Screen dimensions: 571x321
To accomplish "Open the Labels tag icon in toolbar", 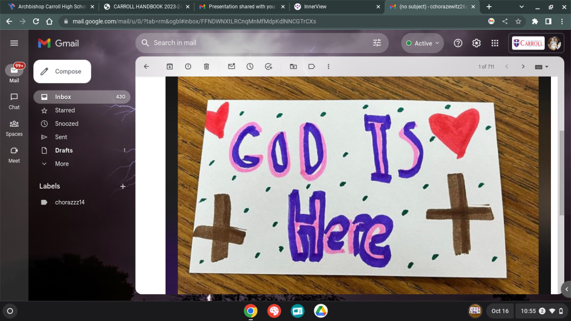I will [x=311, y=66].
